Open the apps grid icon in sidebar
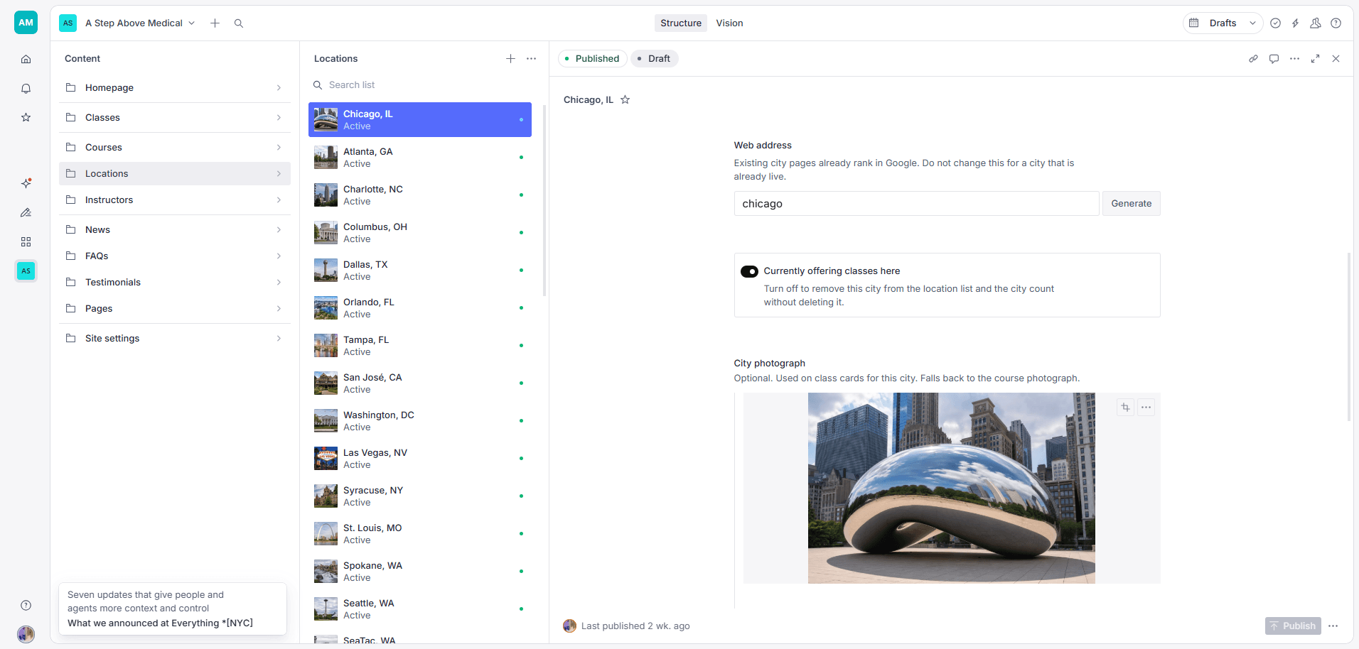 [x=26, y=241]
